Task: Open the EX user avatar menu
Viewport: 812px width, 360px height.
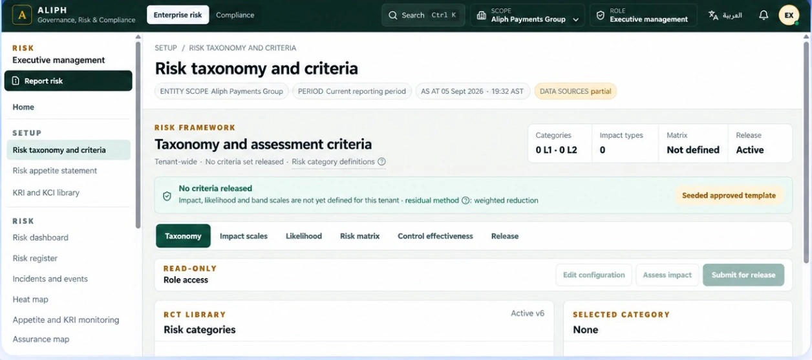Action: (789, 16)
